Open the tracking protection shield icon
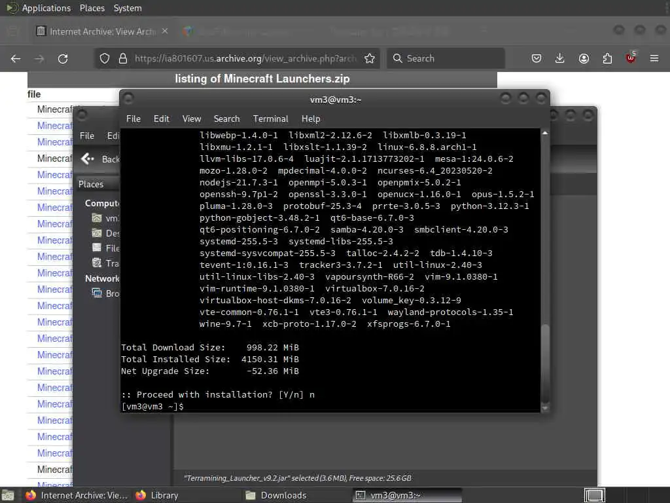Image resolution: width=670 pixels, height=503 pixels. pos(105,58)
